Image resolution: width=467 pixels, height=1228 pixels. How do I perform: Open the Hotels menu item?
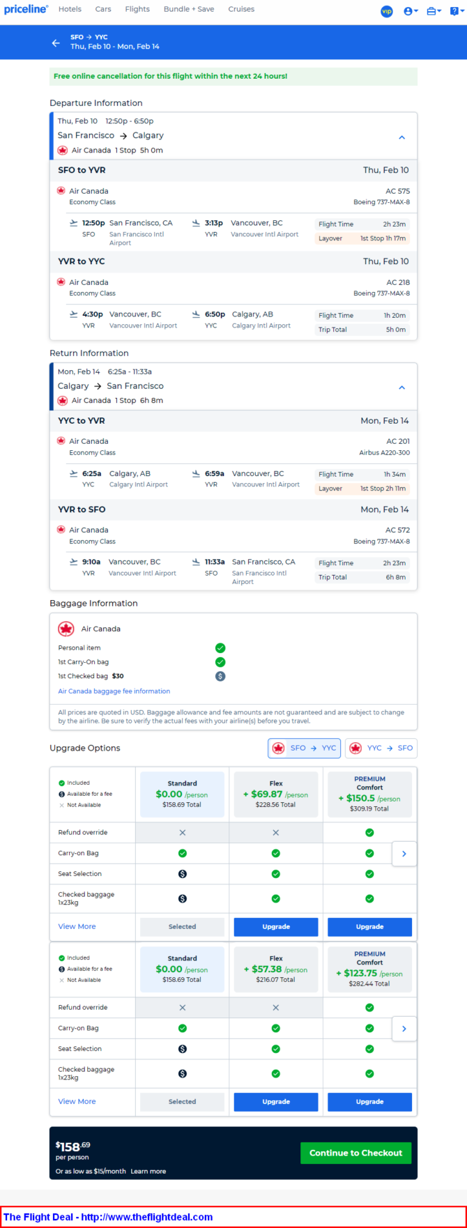click(70, 9)
